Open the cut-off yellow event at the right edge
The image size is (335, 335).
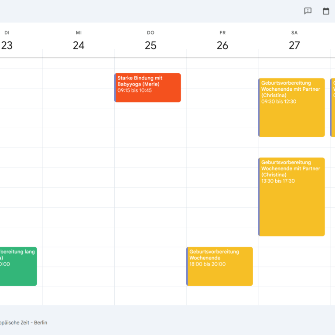(x=333, y=108)
